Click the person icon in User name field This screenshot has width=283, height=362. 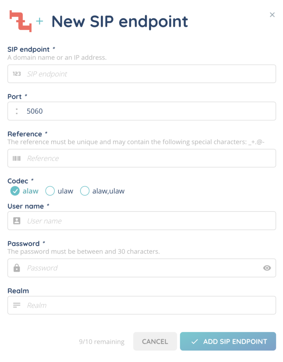click(17, 221)
